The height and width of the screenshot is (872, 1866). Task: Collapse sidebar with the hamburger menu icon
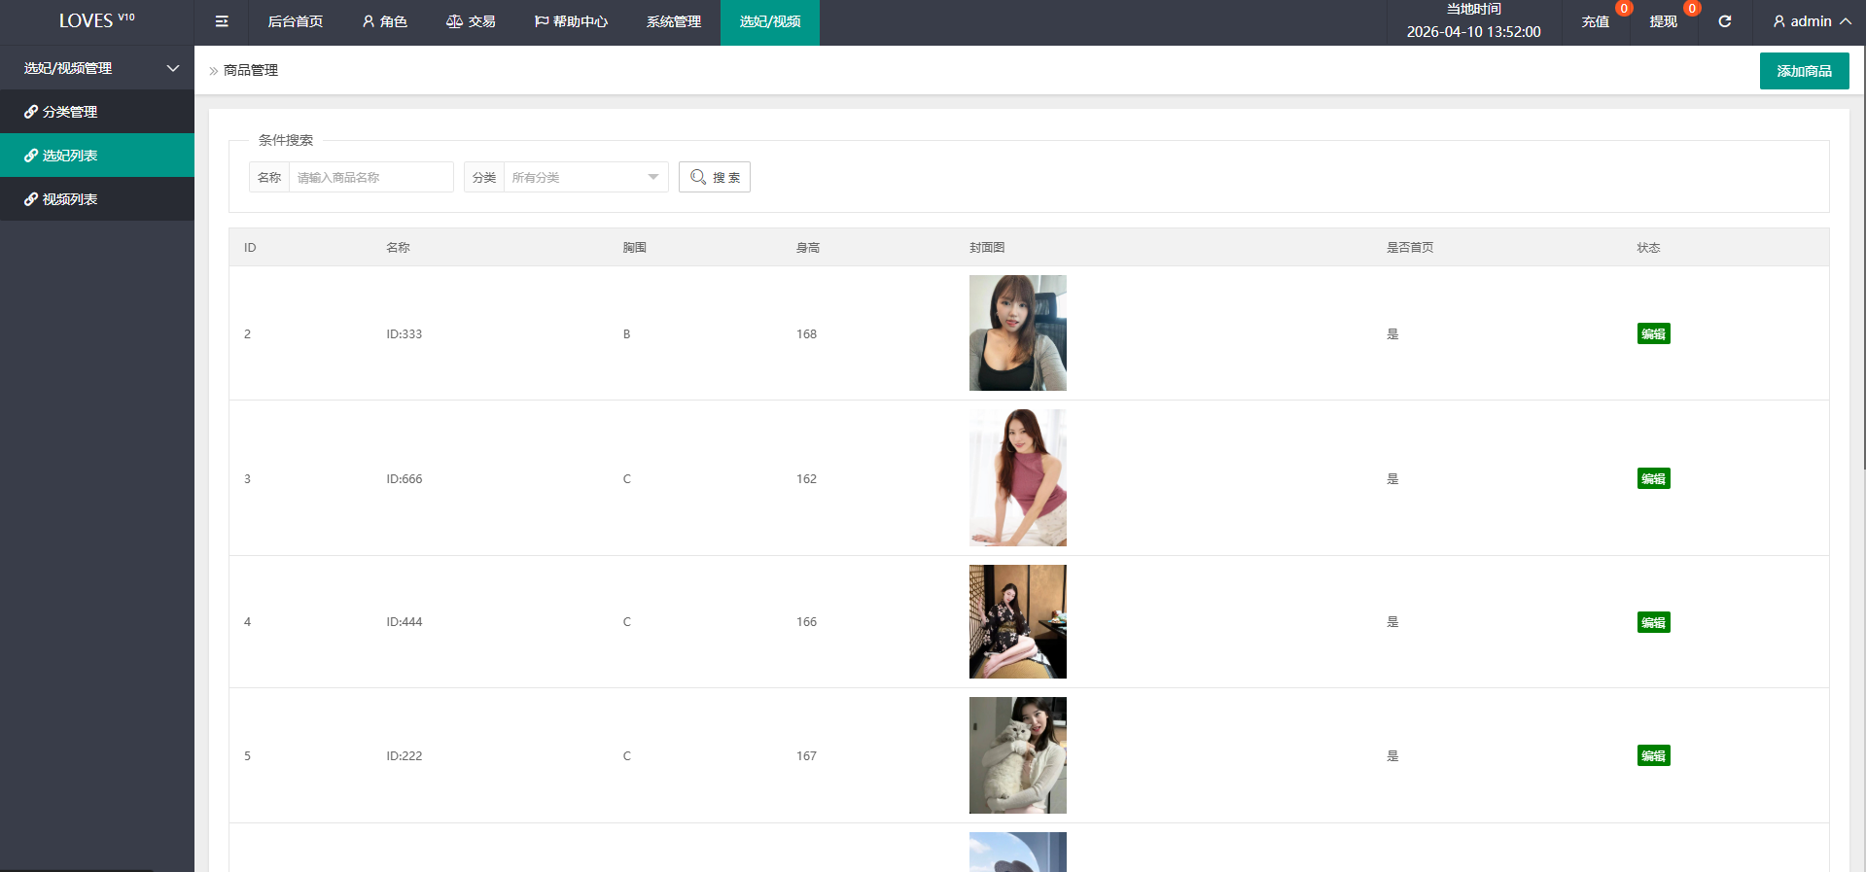click(x=222, y=21)
